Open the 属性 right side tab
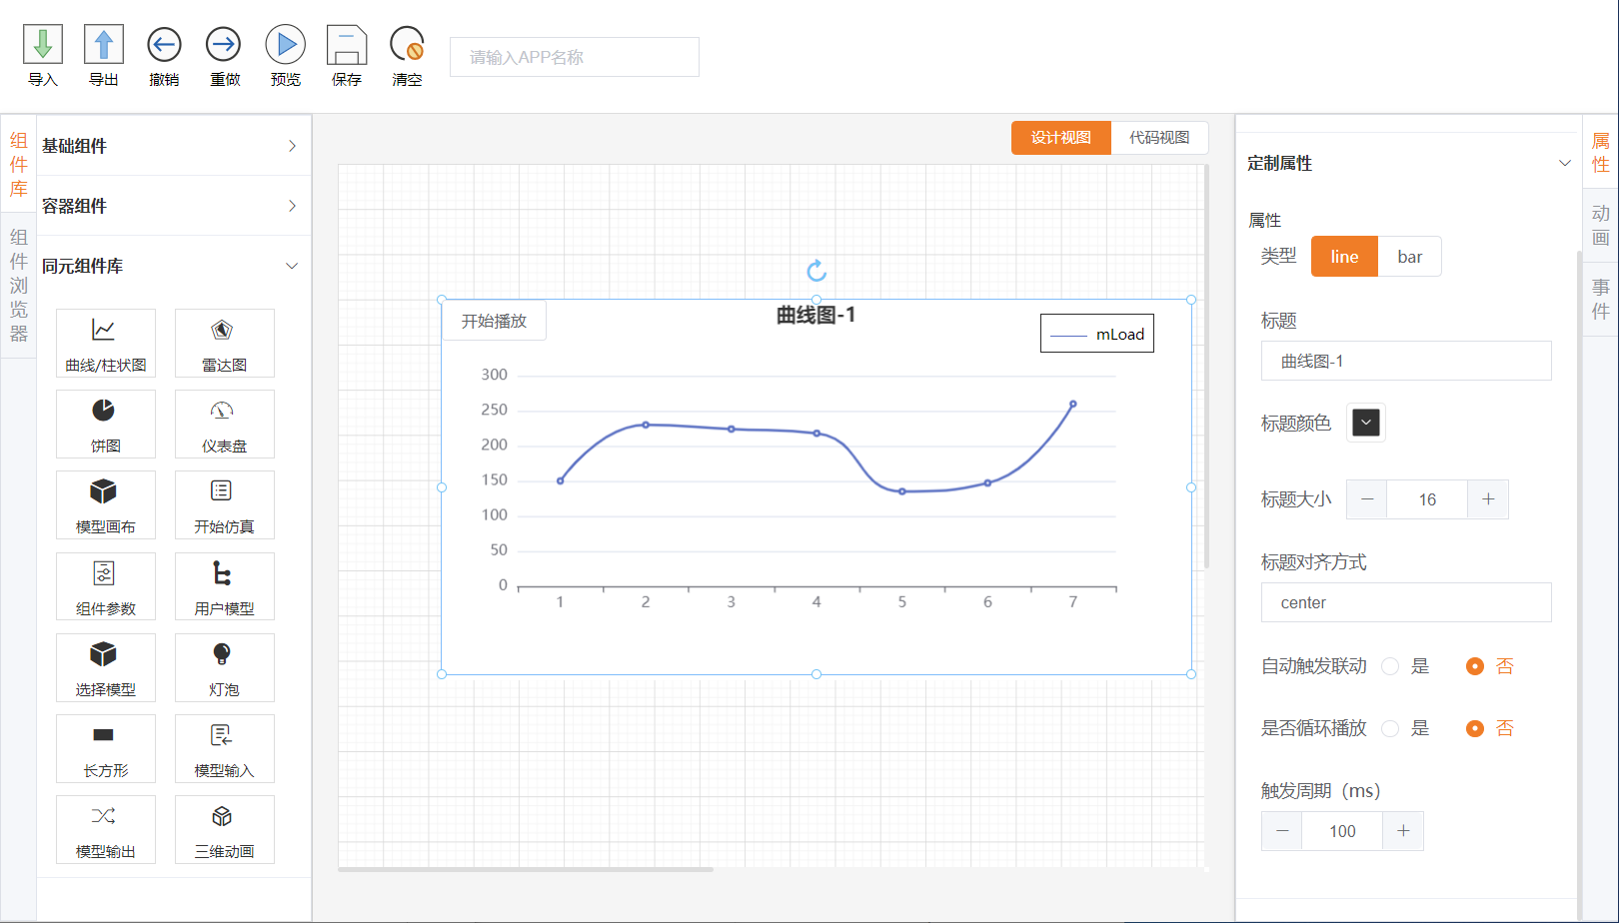Image resolution: width=1619 pixels, height=923 pixels. 1600,153
